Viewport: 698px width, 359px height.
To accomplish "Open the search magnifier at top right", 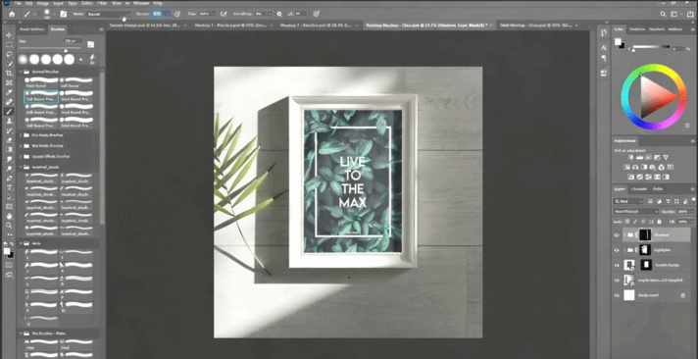I will (x=664, y=15).
